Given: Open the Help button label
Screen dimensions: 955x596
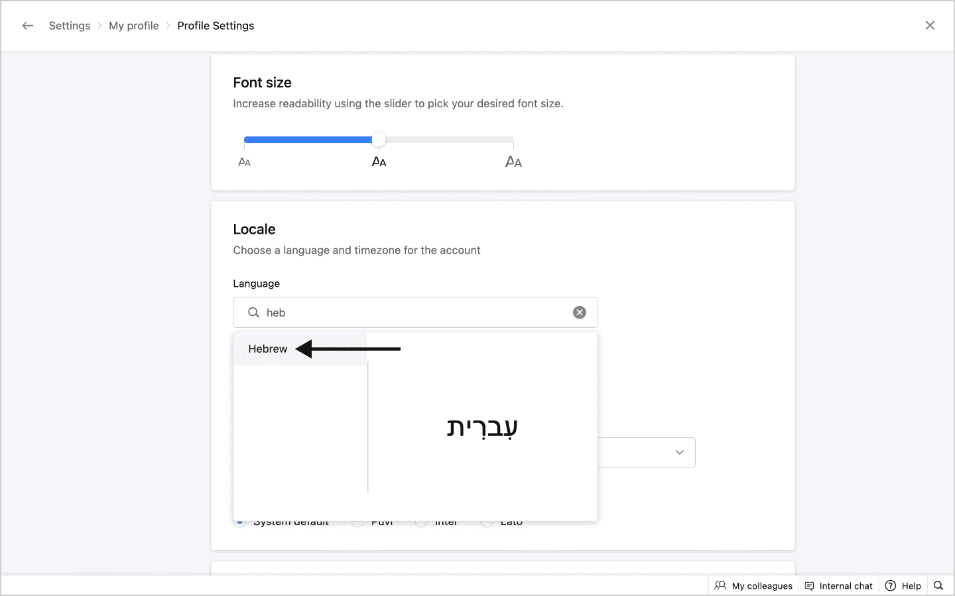Looking at the screenshot, I should (x=911, y=585).
